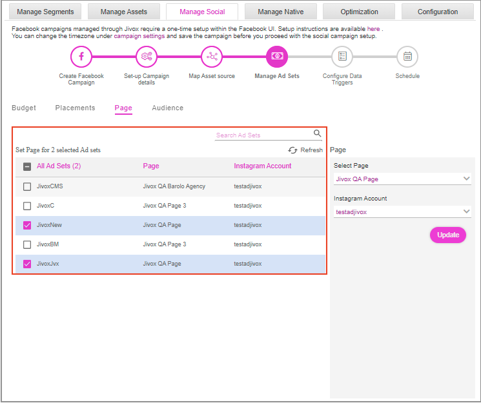Click the Update button
Screen dimensions: 481x403
(448, 235)
